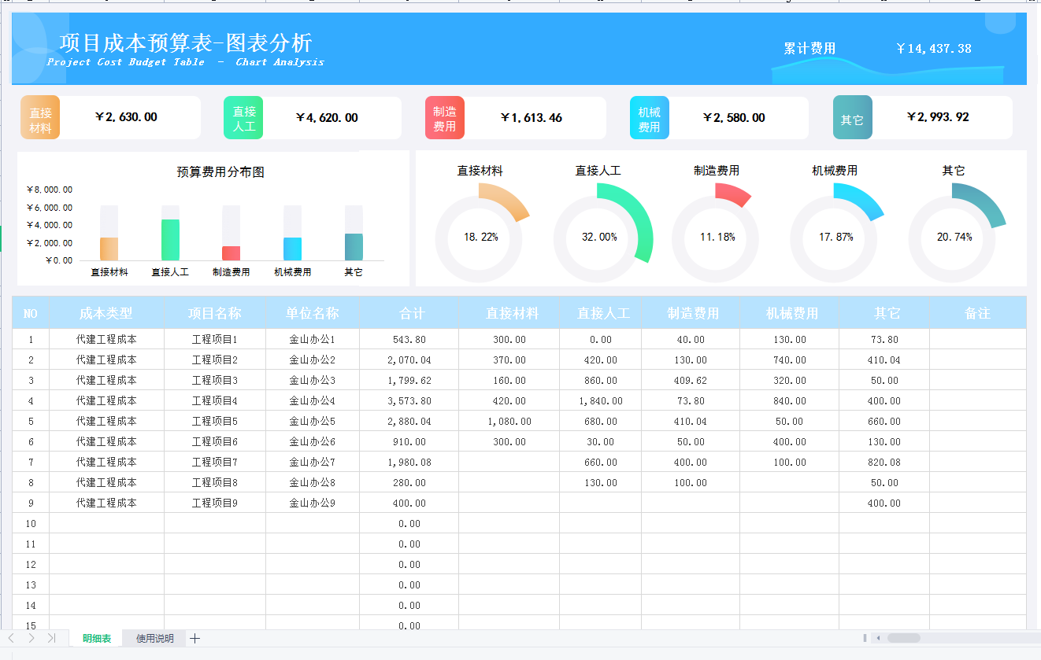This screenshot has width=1041, height=660.
Task: Click the 备注 column header
Action: click(x=978, y=313)
